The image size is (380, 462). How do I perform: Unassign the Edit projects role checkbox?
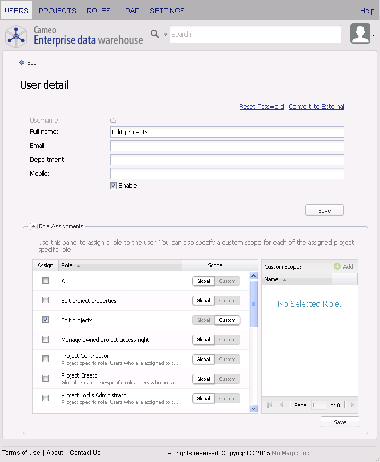46,320
